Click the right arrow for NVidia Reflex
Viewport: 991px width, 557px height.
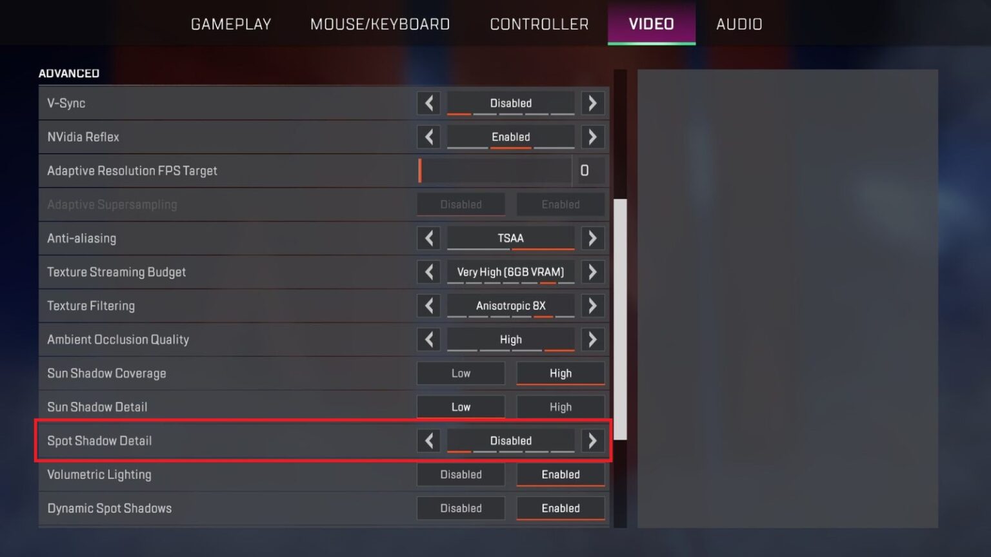coord(592,137)
